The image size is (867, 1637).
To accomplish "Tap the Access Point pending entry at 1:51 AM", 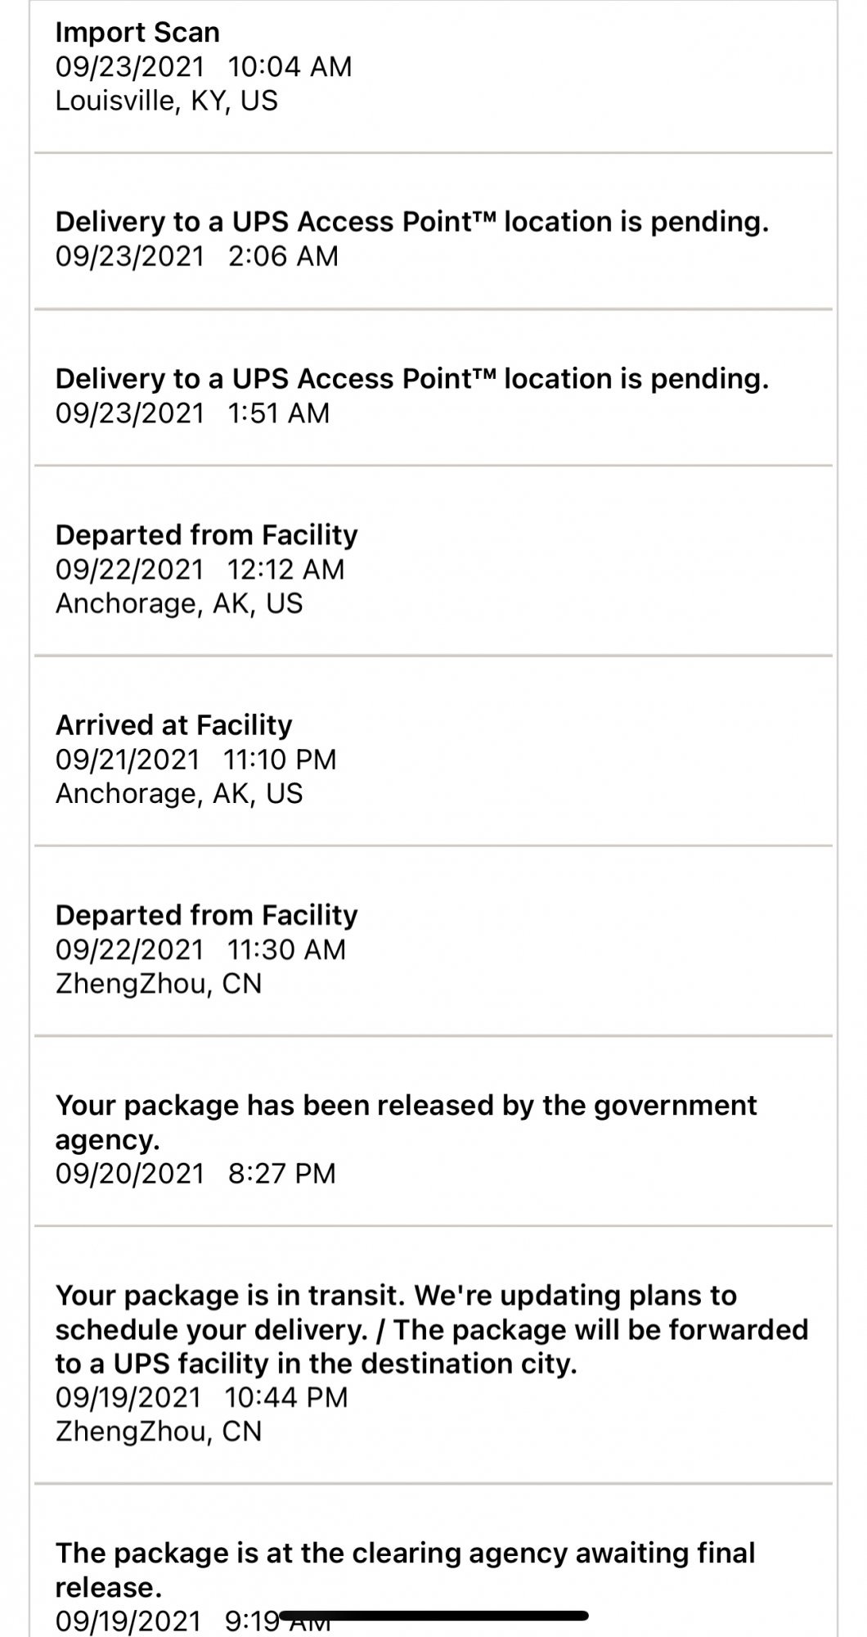I will pyautogui.click(x=433, y=388).
